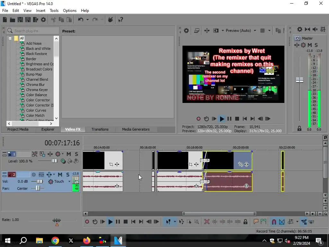The height and width of the screenshot is (247, 329).
Task: Expand the Normal Edit Tool dropdown arrow
Action: tap(175, 222)
